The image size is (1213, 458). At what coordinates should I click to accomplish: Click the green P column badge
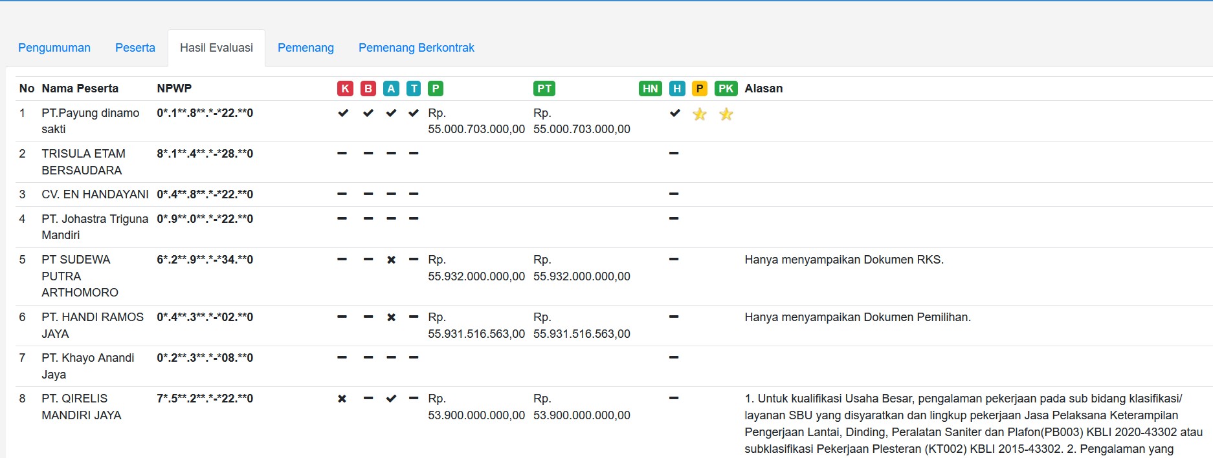pyautogui.click(x=436, y=88)
